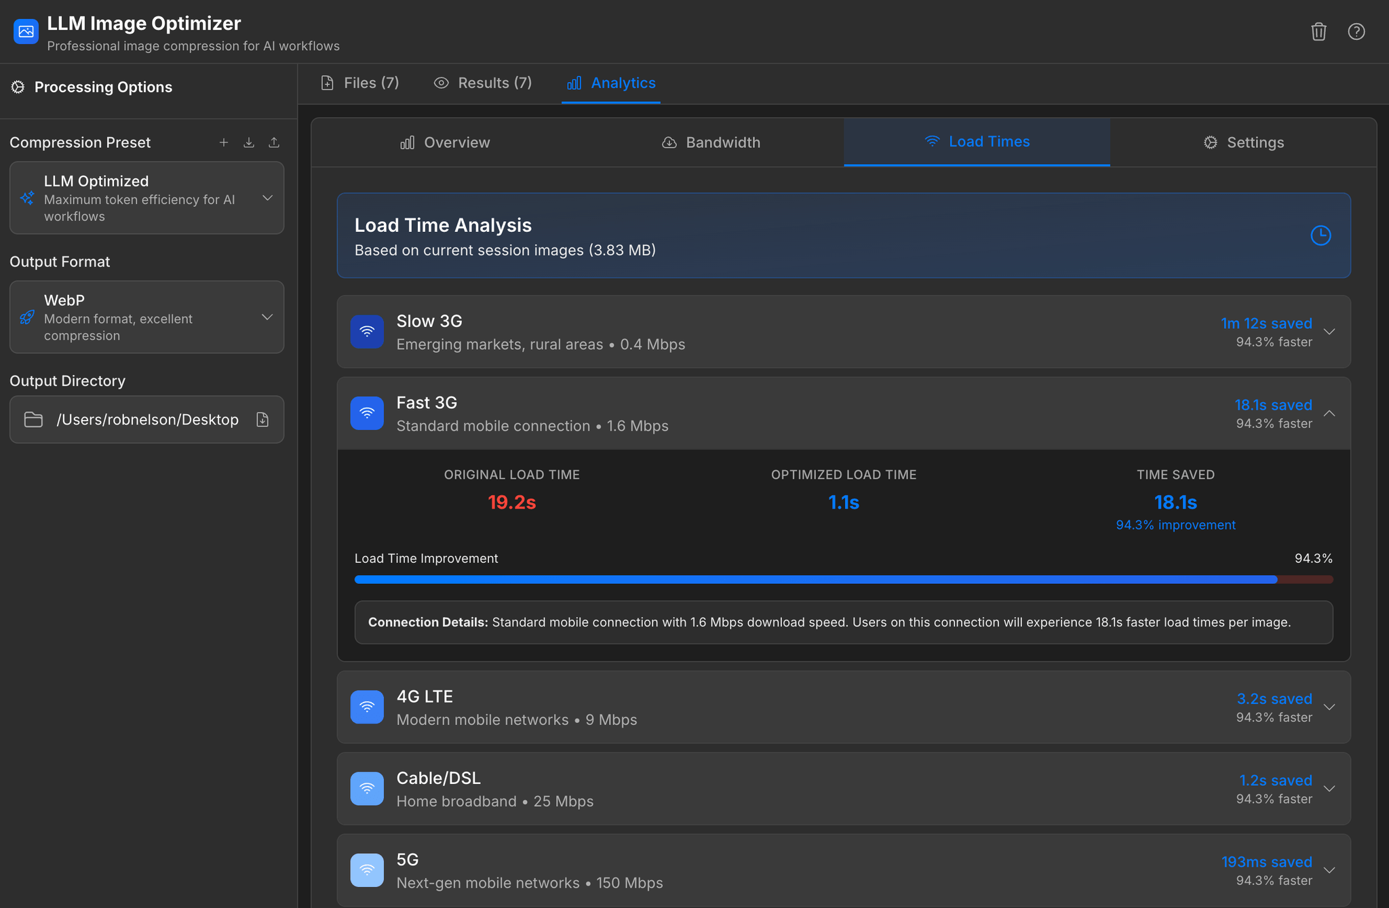Open the help question mark icon
This screenshot has width=1389, height=908.
1356,32
